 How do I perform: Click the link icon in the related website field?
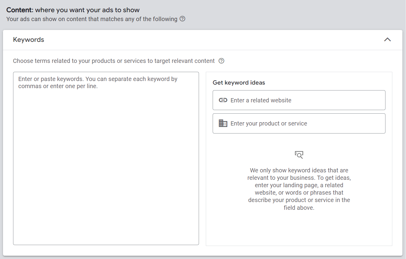tap(223, 100)
